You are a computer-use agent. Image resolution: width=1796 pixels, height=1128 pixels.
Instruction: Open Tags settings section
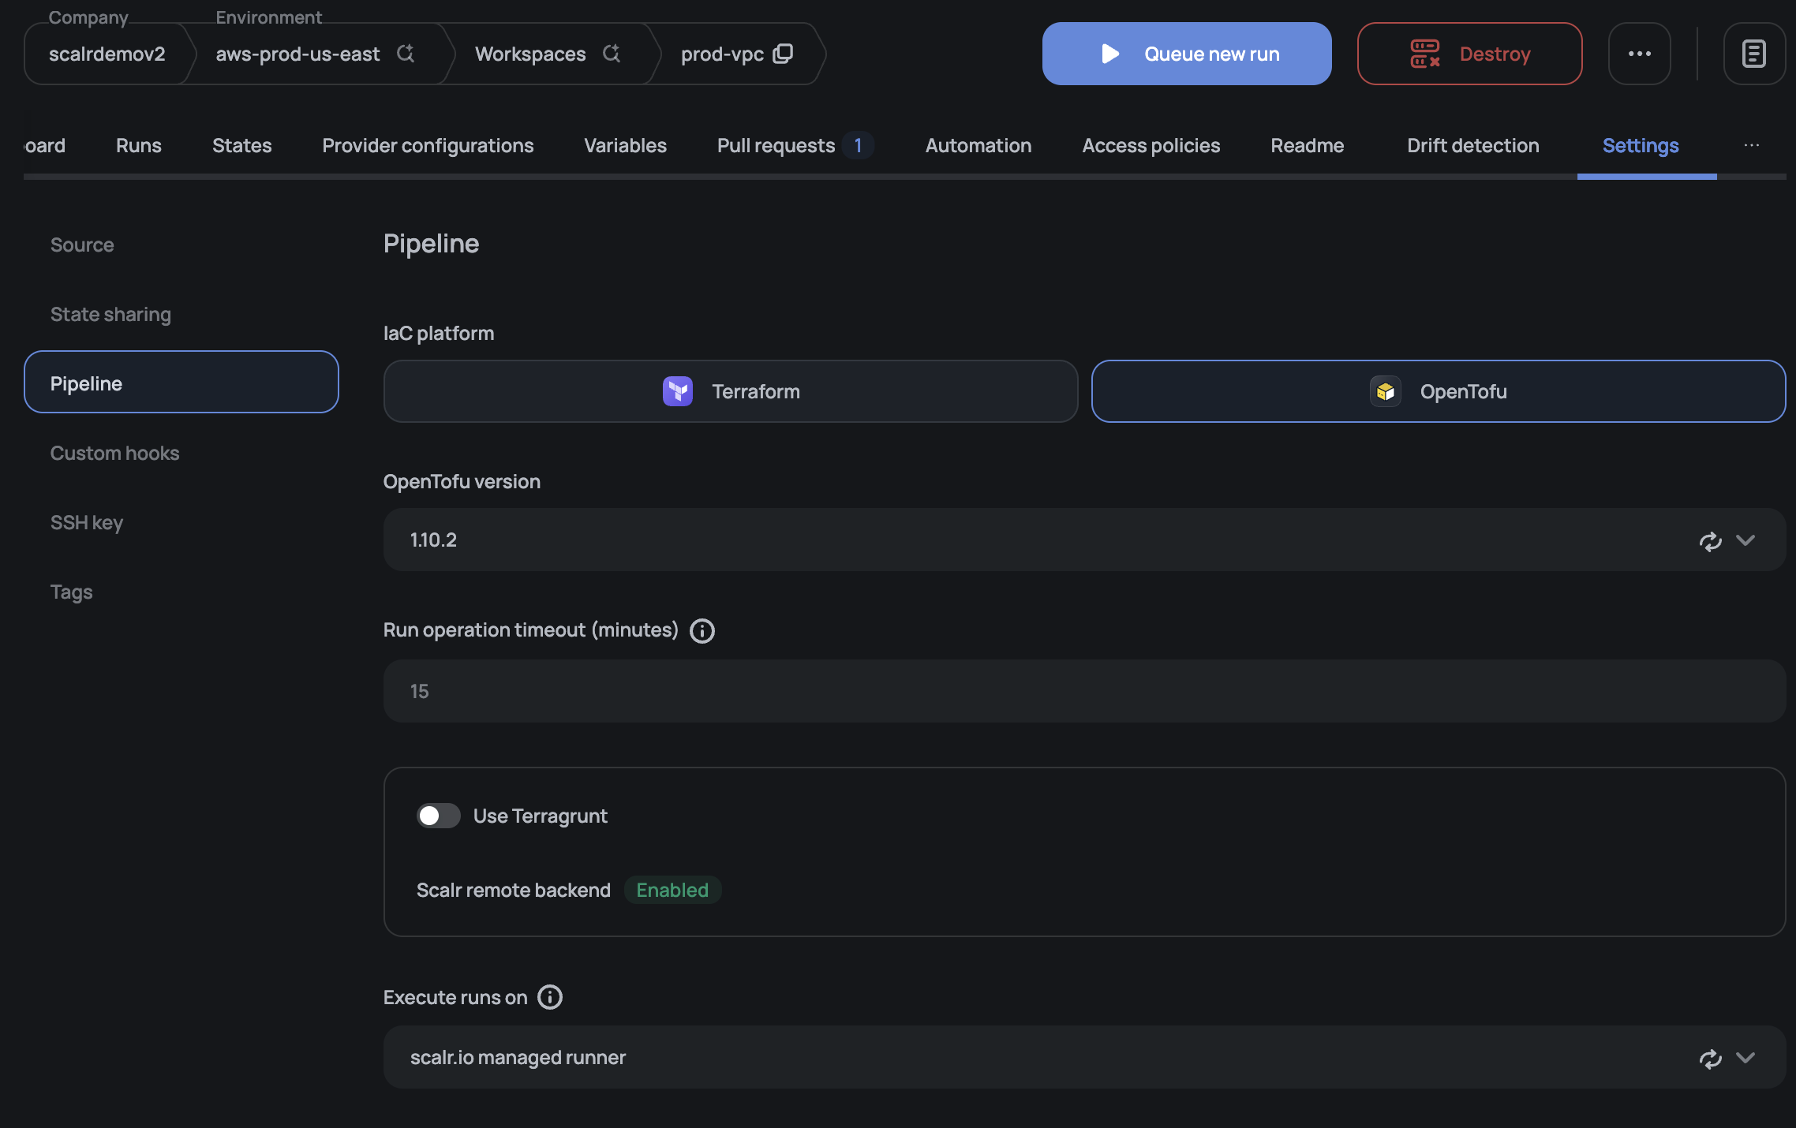click(x=72, y=592)
